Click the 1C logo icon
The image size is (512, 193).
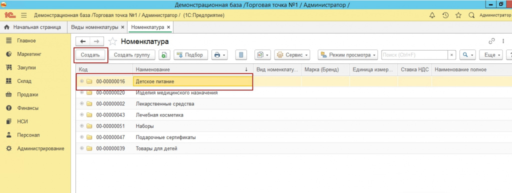click(x=10, y=15)
